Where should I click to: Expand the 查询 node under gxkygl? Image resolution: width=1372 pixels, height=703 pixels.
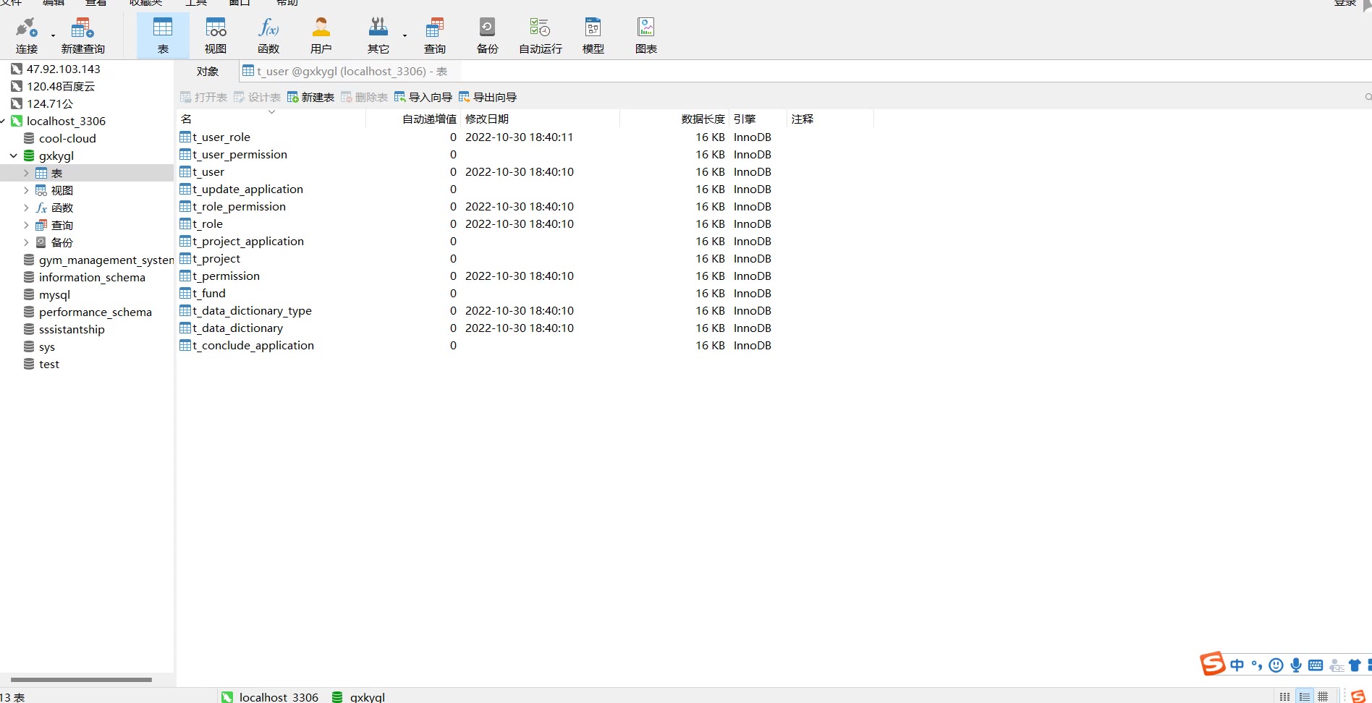pyautogui.click(x=26, y=225)
